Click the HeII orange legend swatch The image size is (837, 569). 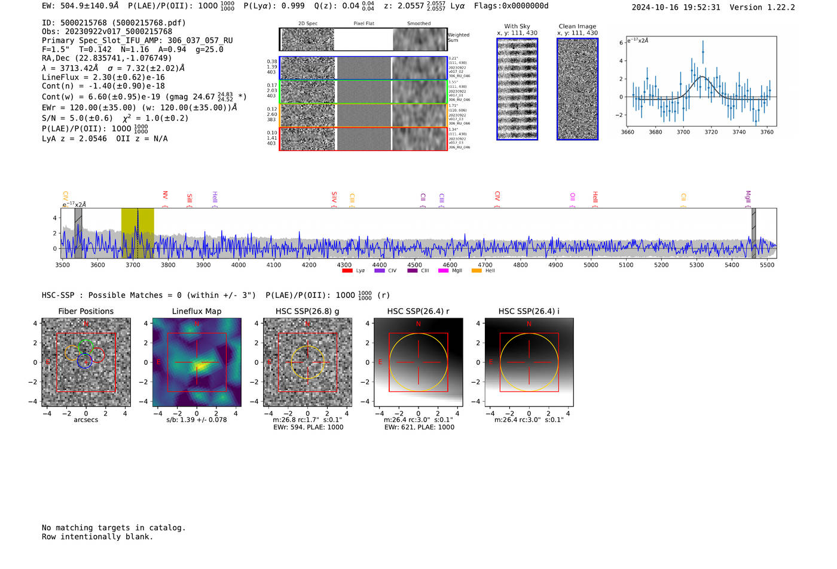476,271
